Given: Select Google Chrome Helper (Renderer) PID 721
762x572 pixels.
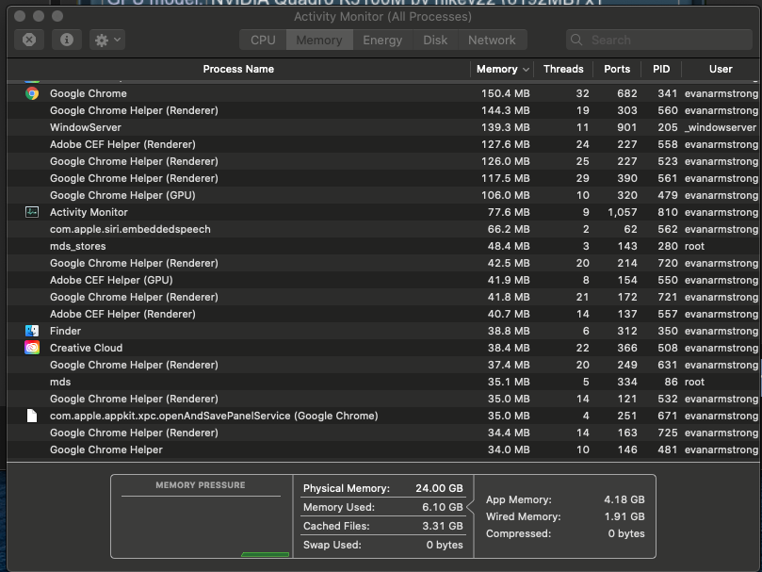Looking at the screenshot, I should tap(383, 297).
